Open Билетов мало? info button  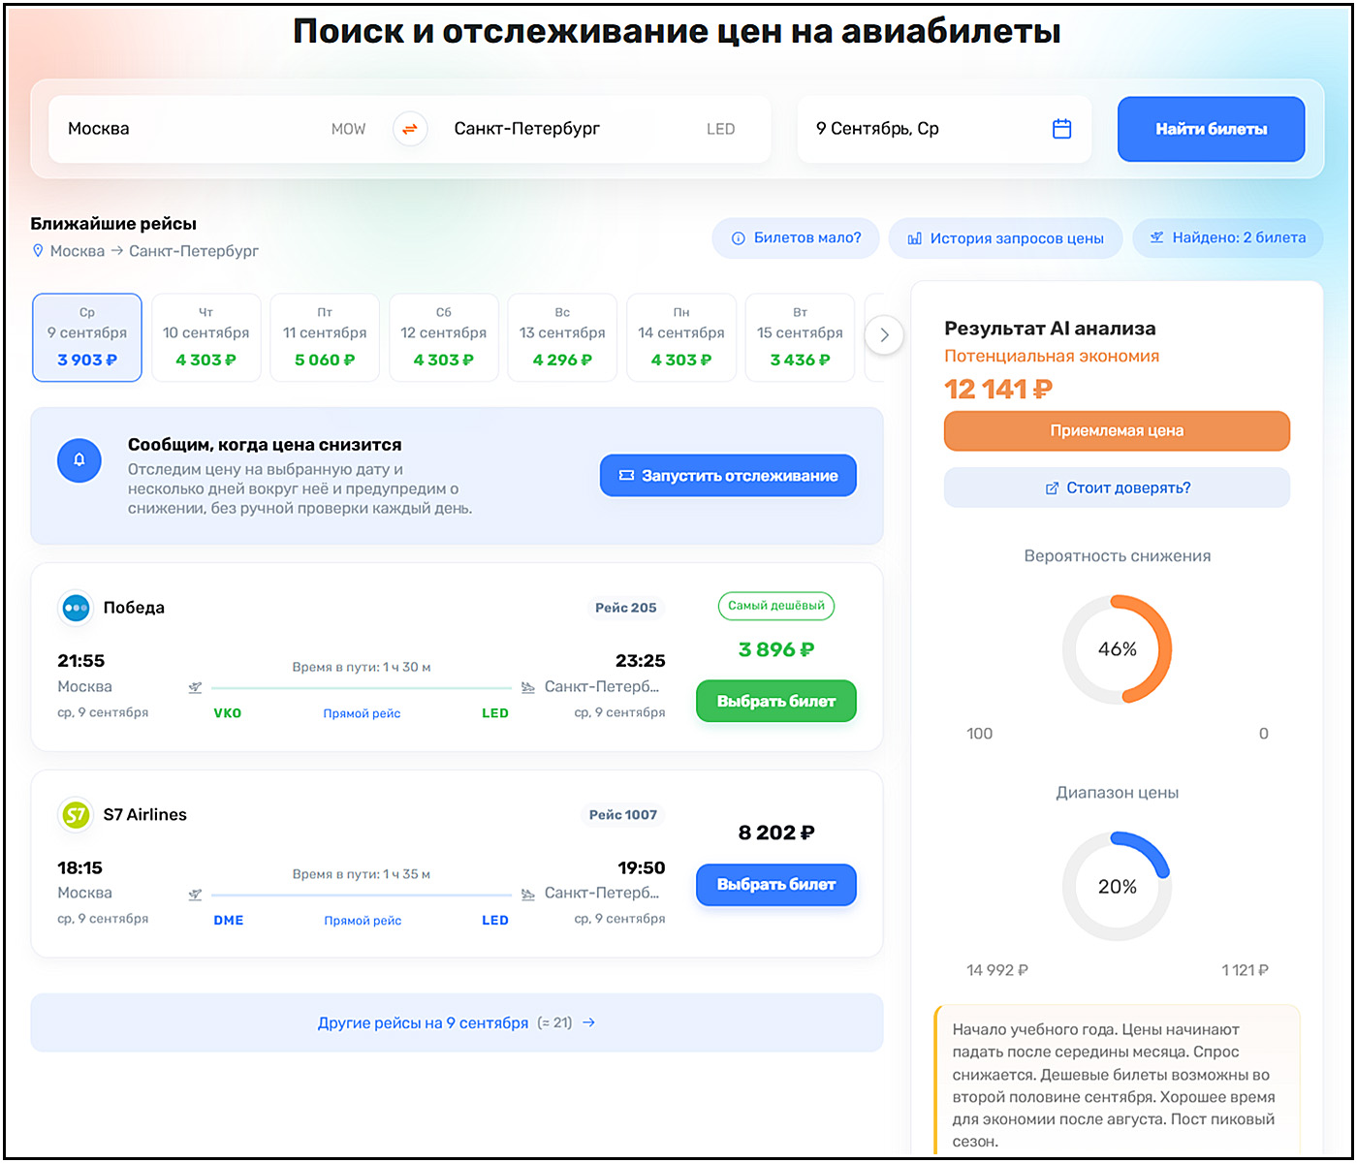point(796,238)
